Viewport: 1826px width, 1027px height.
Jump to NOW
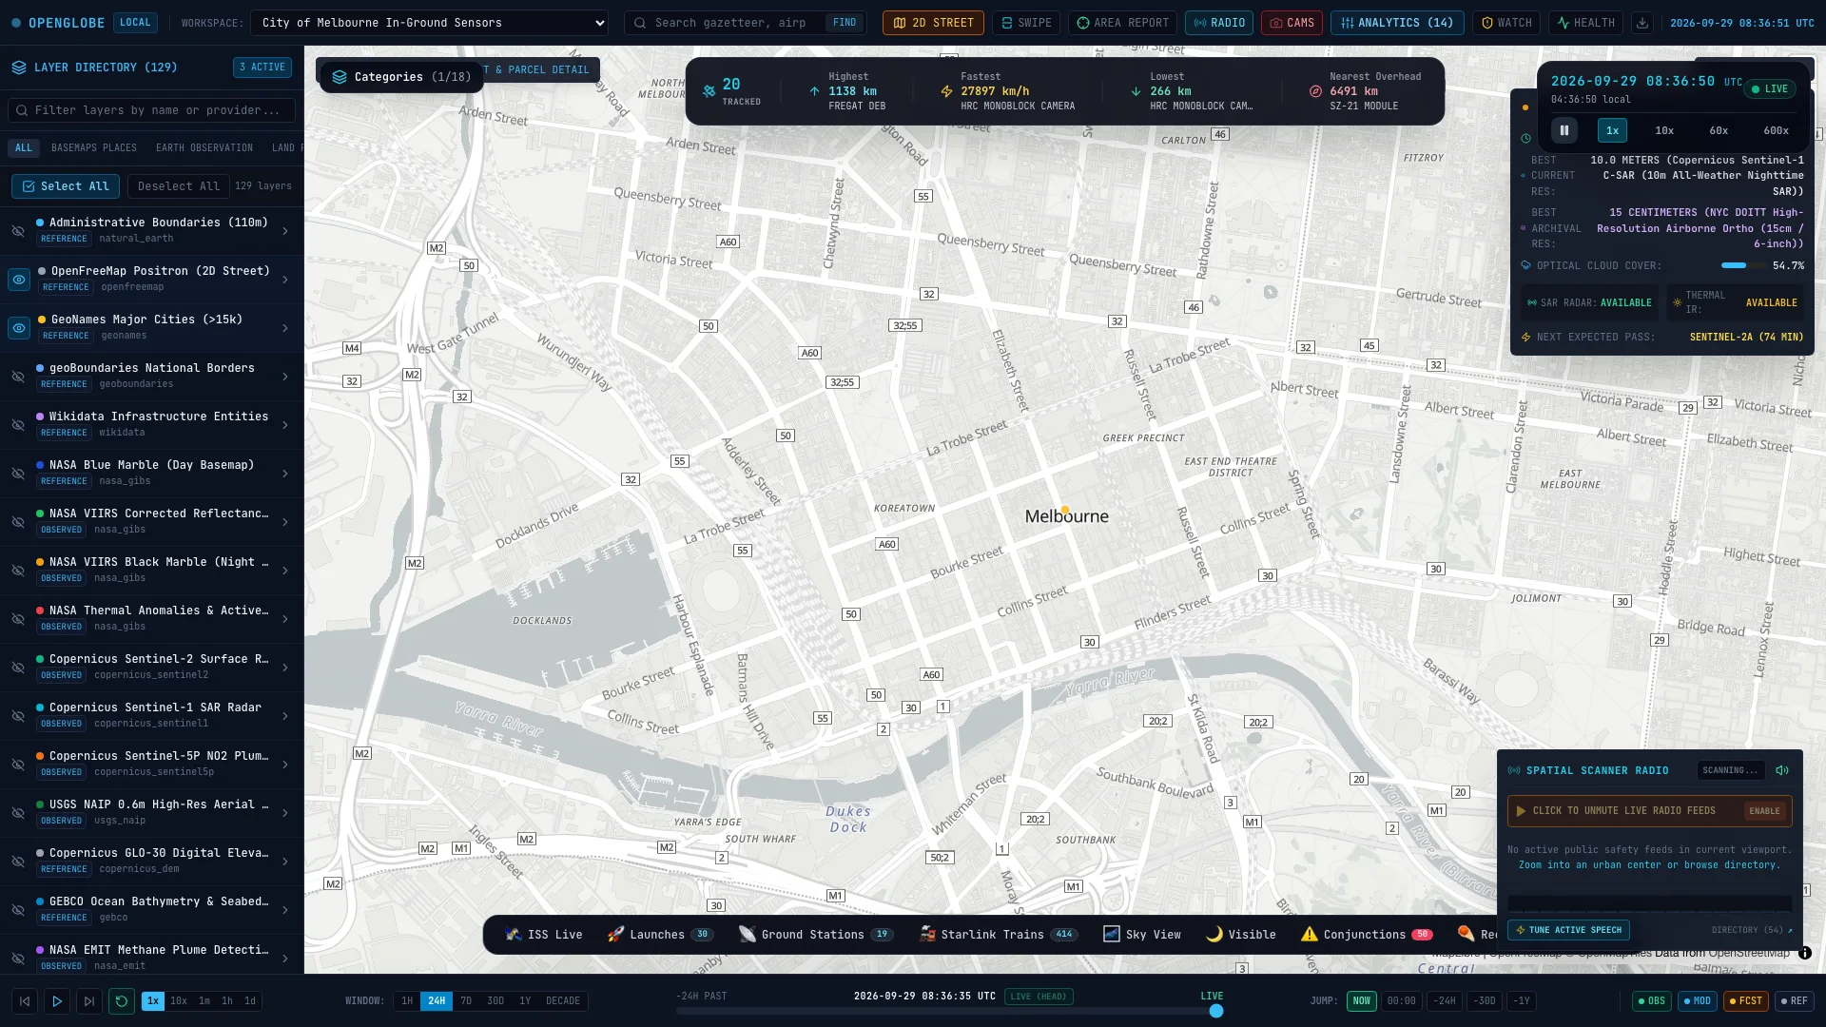pyautogui.click(x=1362, y=1001)
